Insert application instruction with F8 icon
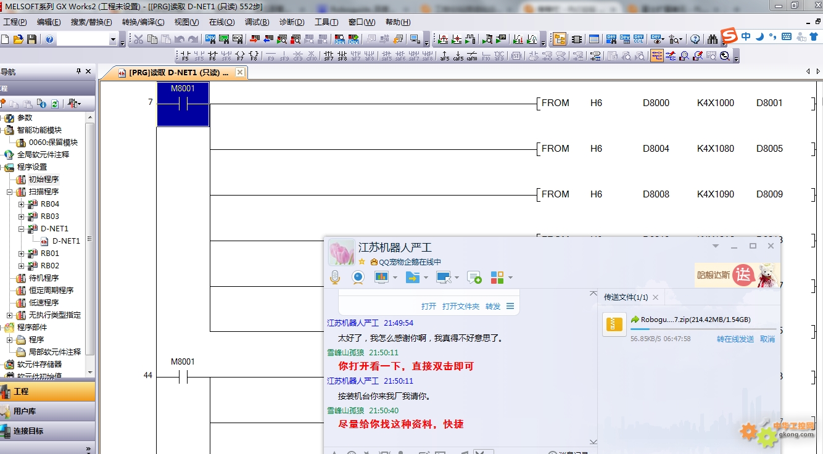Viewport: 823px width, 454px height. click(254, 56)
